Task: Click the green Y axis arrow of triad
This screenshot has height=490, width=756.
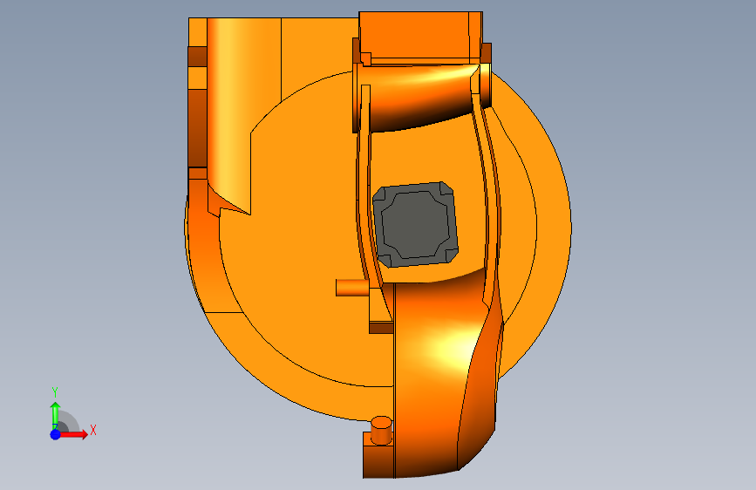Action: coord(56,416)
